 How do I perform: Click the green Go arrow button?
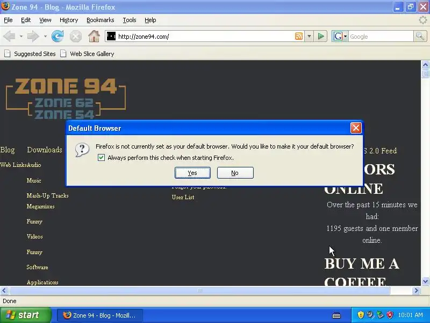coord(320,36)
